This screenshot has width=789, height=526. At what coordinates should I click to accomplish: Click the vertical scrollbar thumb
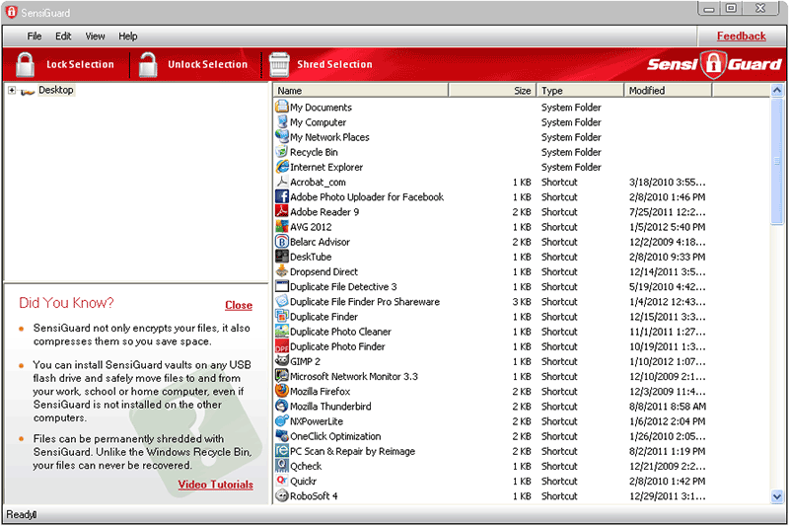point(777,161)
